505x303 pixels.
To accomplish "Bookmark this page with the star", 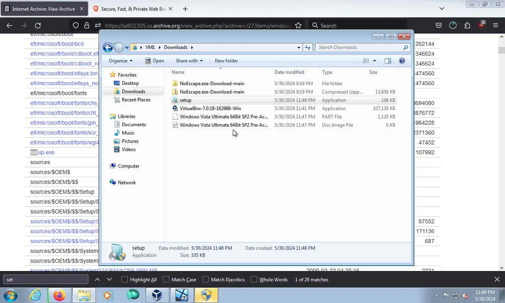I will tap(298, 26).
